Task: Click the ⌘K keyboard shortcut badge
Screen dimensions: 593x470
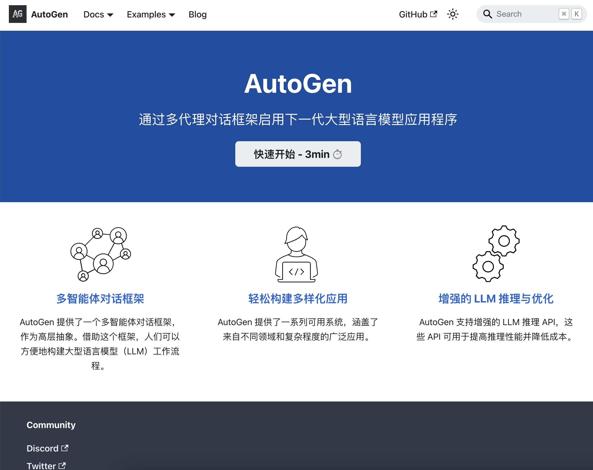Action: click(570, 14)
